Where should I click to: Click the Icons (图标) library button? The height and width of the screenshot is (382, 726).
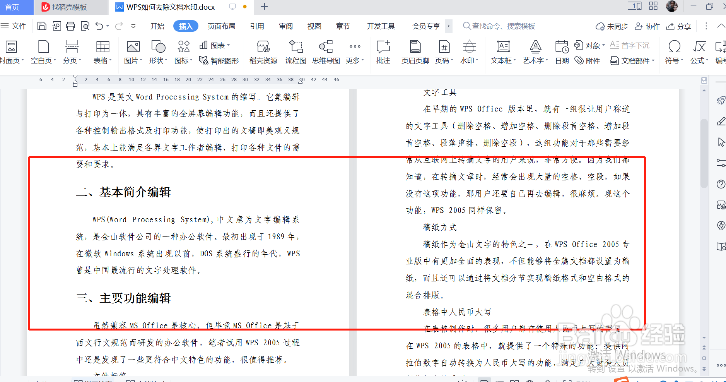(183, 52)
